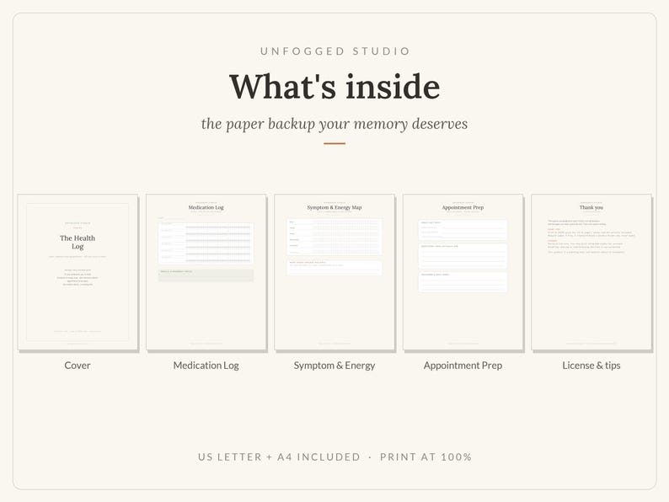Screen dimensions: 669x502
Task: Click The Health Log title on cover
Action: tap(78, 243)
